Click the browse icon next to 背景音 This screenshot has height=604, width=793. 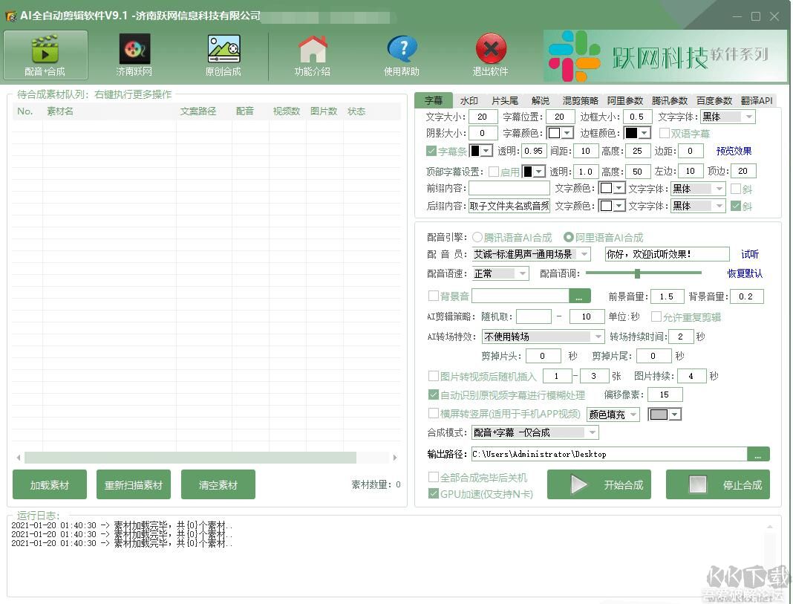point(580,296)
